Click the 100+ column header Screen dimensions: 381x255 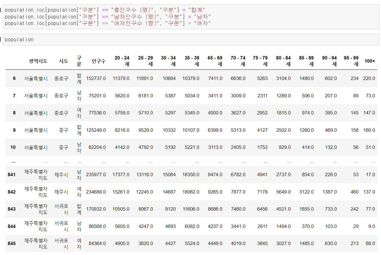370,61
